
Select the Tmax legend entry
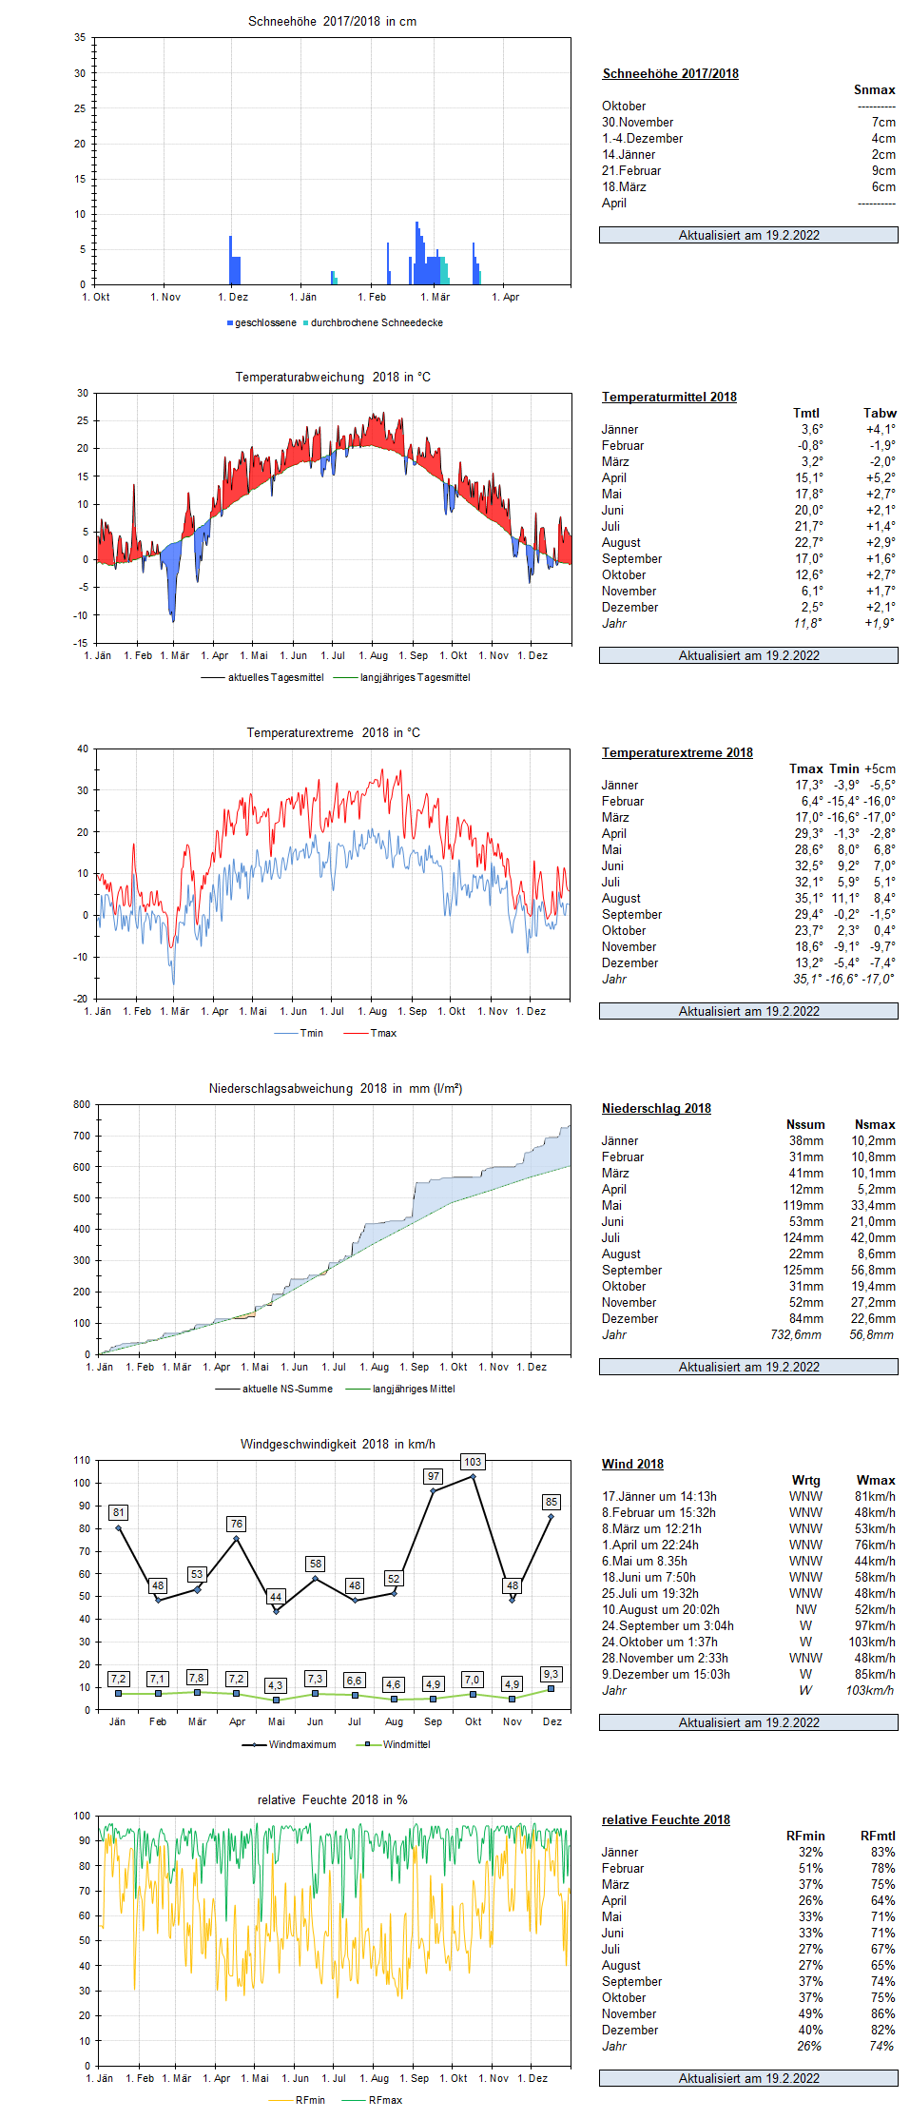pyautogui.click(x=371, y=1034)
